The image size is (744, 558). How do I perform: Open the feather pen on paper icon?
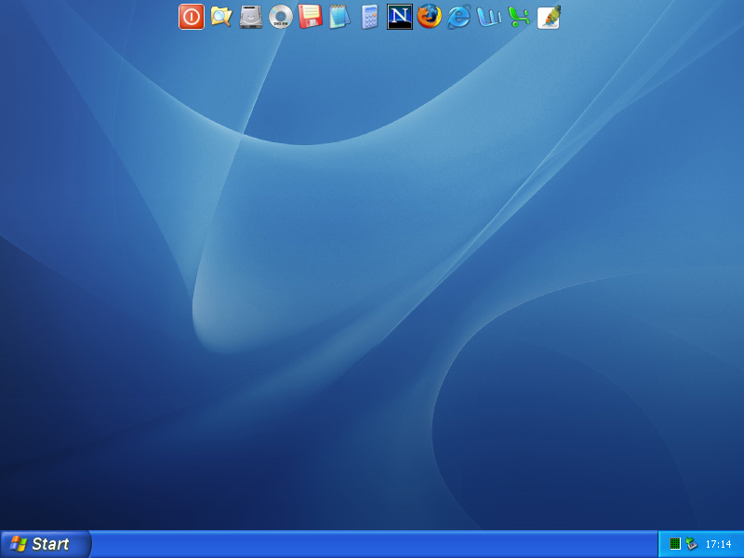tap(549, 17)
